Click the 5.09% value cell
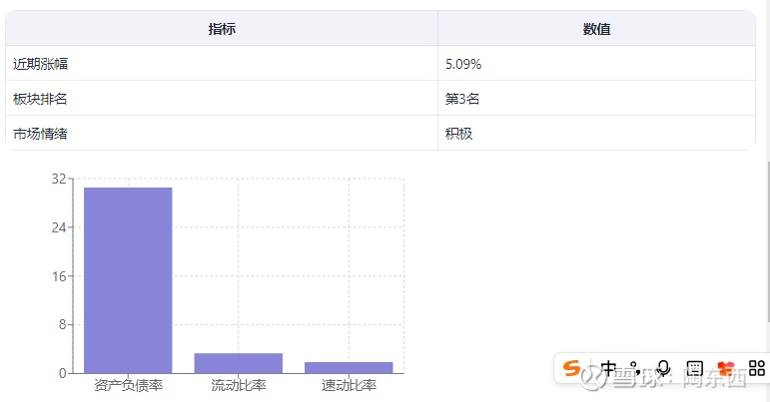The height and width of the screenshot is (402, 770). coord(463,64)
